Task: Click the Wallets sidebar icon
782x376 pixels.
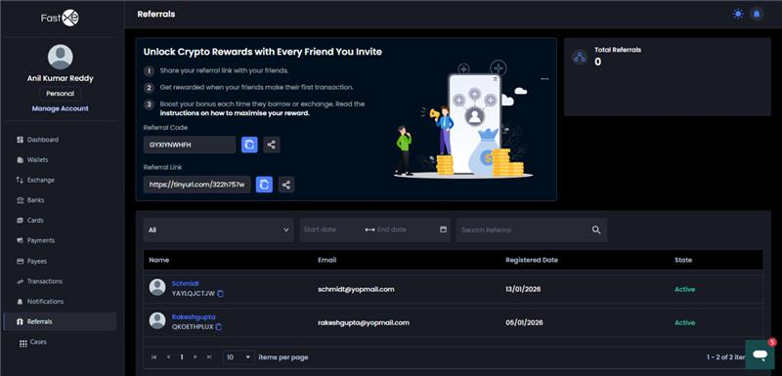Action: (20, 160)
